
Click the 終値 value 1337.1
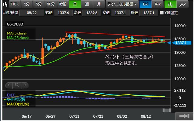click(149, 13)
